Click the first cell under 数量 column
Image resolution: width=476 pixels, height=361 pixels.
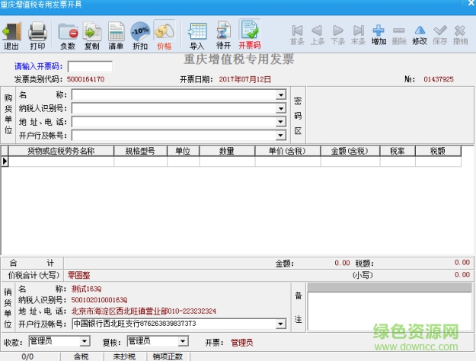click(226, 161)
